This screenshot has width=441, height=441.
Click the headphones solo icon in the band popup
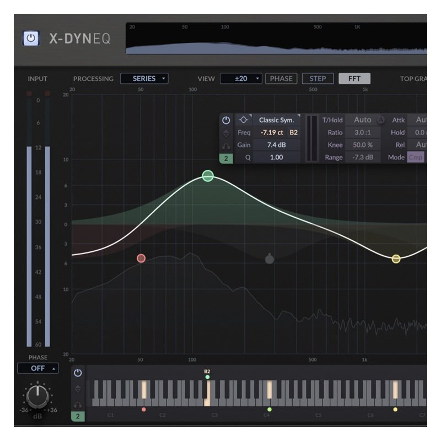[x=226, y=146]
